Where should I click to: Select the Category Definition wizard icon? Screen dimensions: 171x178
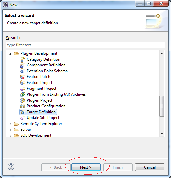[x=22, y=59]
